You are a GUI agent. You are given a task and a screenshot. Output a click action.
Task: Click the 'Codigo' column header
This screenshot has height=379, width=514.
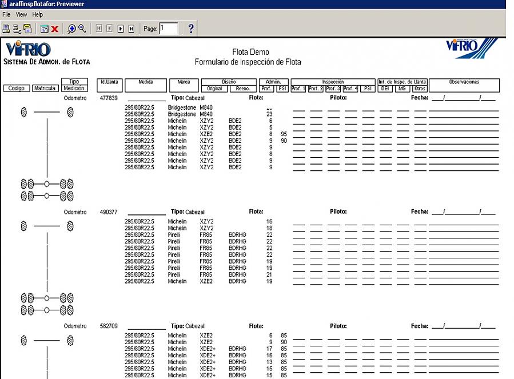click(x=17, y=88)
